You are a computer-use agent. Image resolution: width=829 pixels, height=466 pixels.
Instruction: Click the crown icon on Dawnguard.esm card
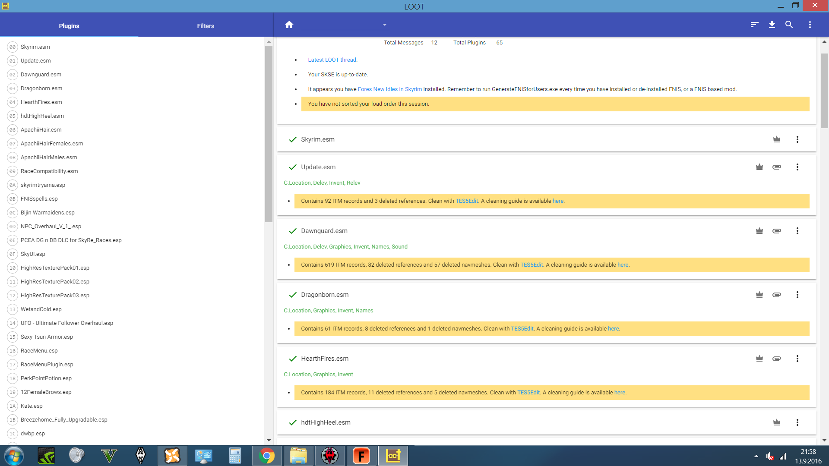pyautogui.click(x=759, y=231)
